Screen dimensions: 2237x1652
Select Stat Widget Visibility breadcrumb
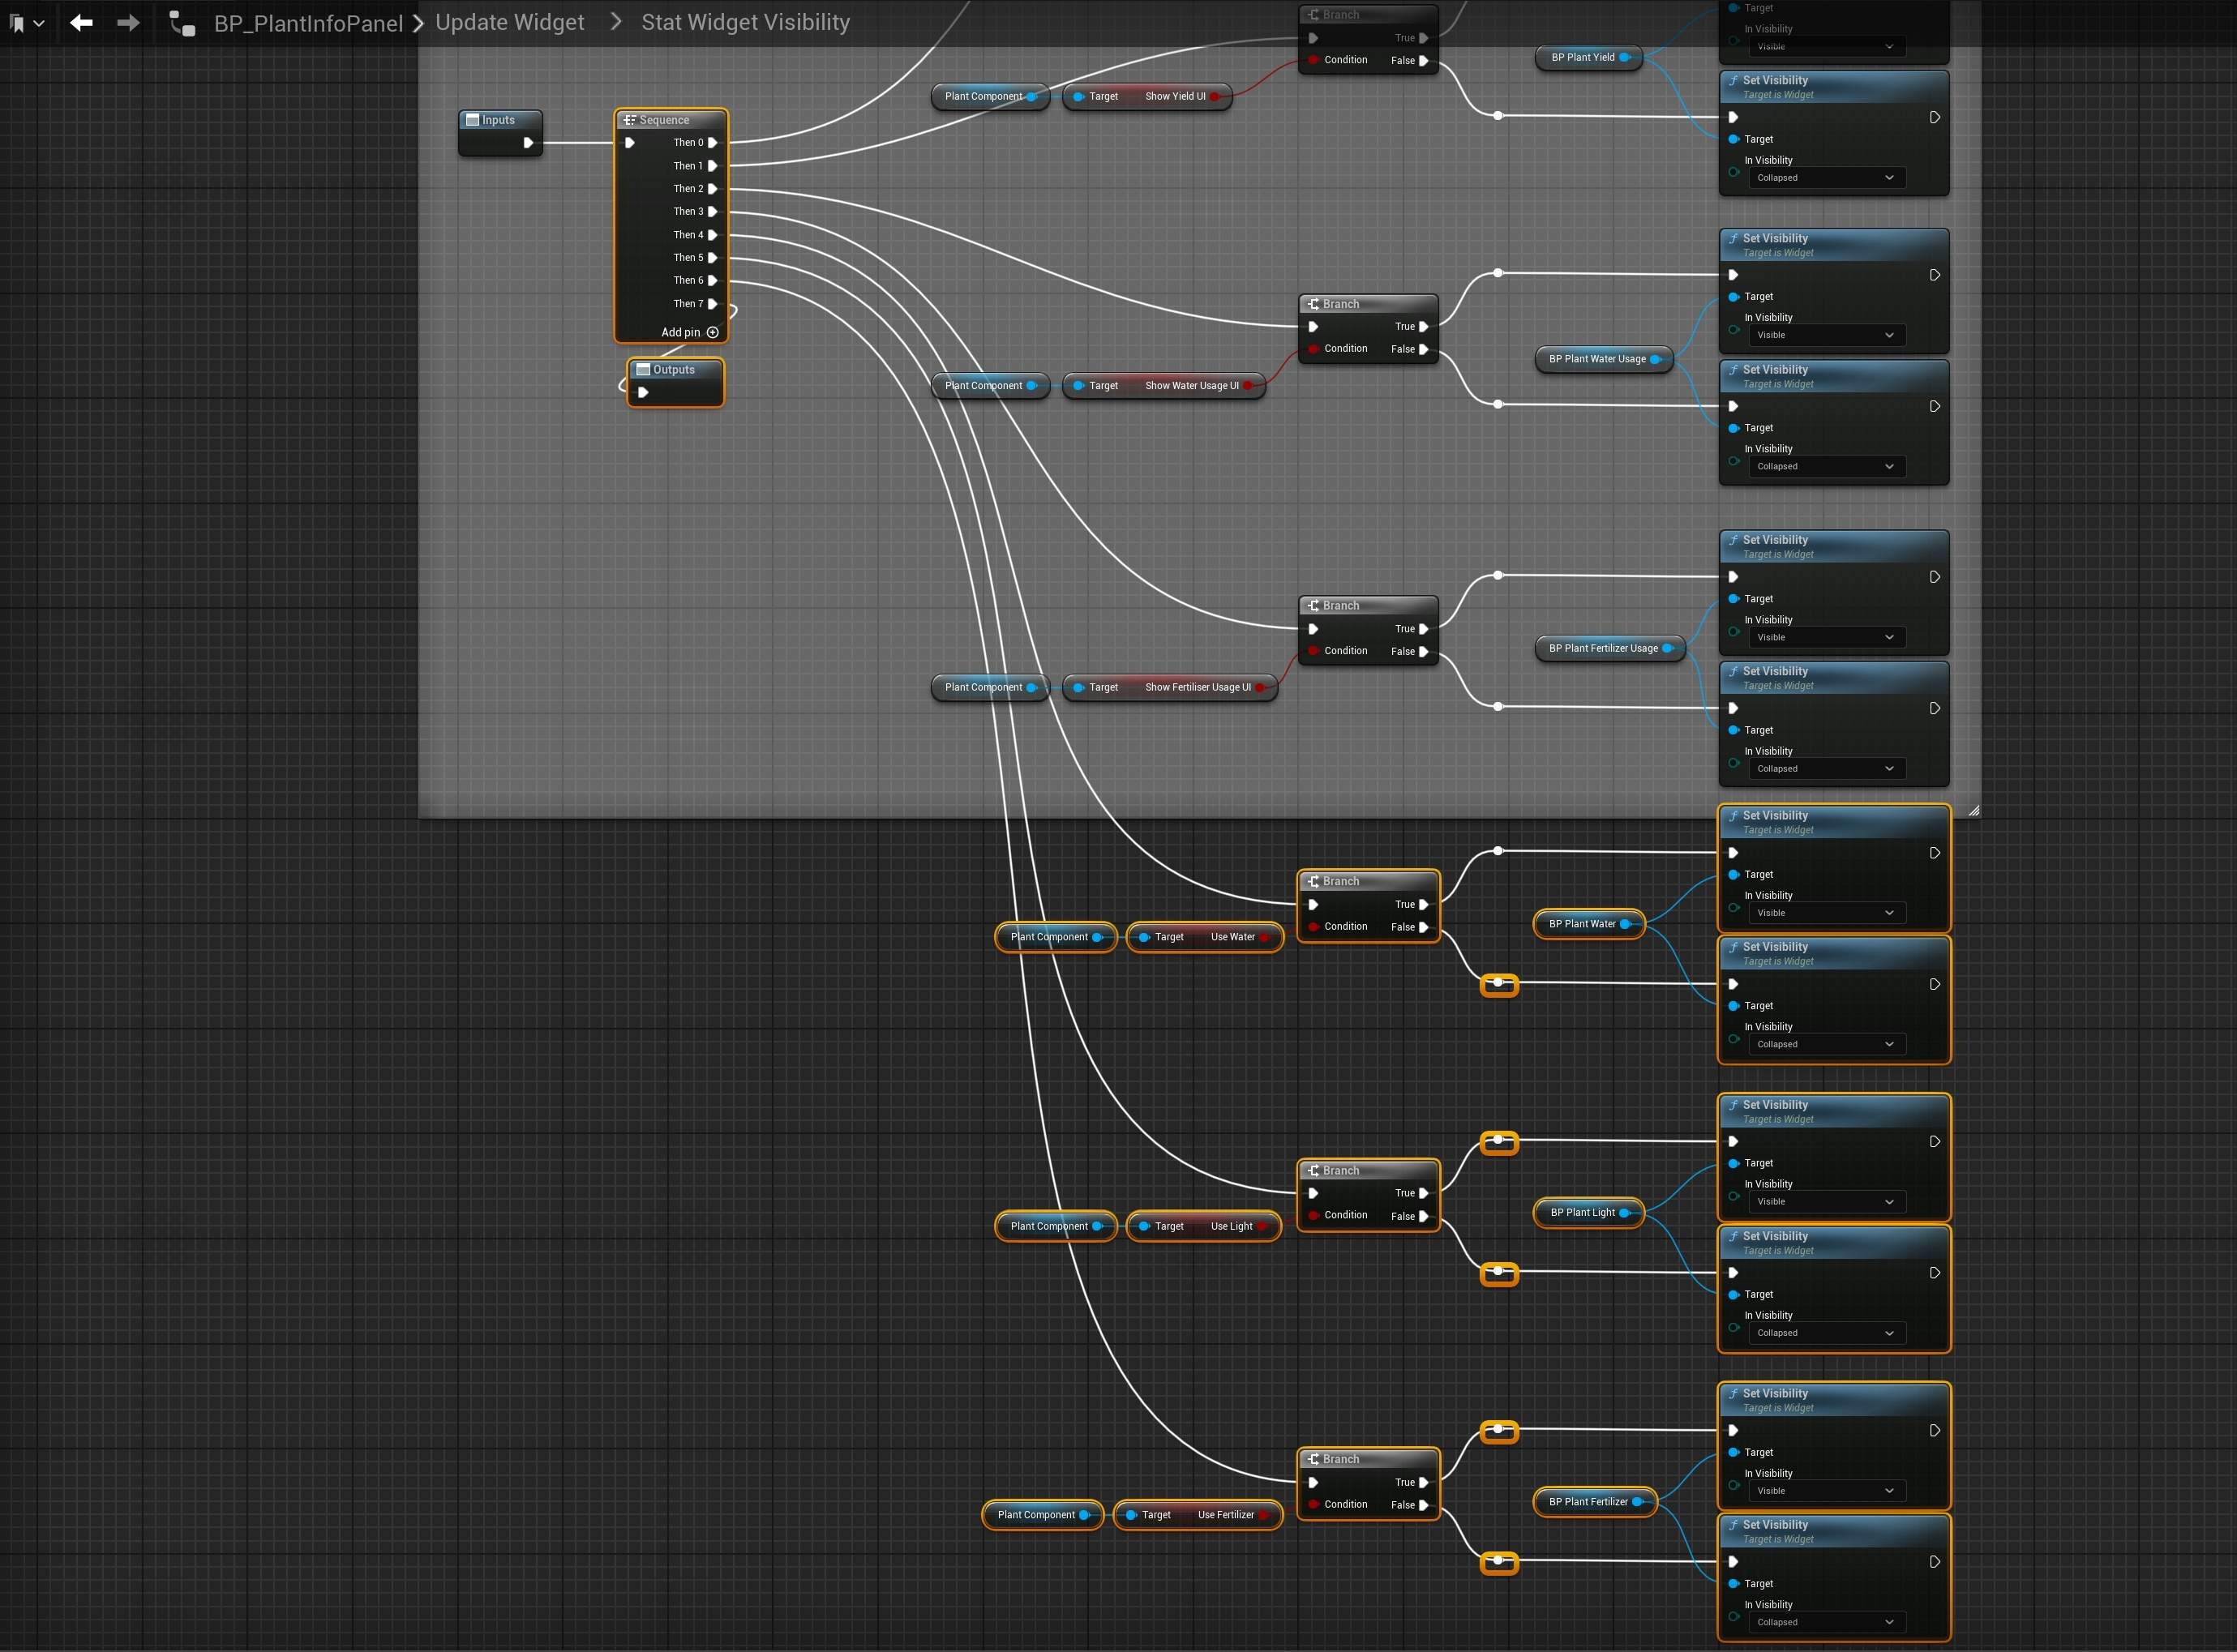click(x=745, y=22)
